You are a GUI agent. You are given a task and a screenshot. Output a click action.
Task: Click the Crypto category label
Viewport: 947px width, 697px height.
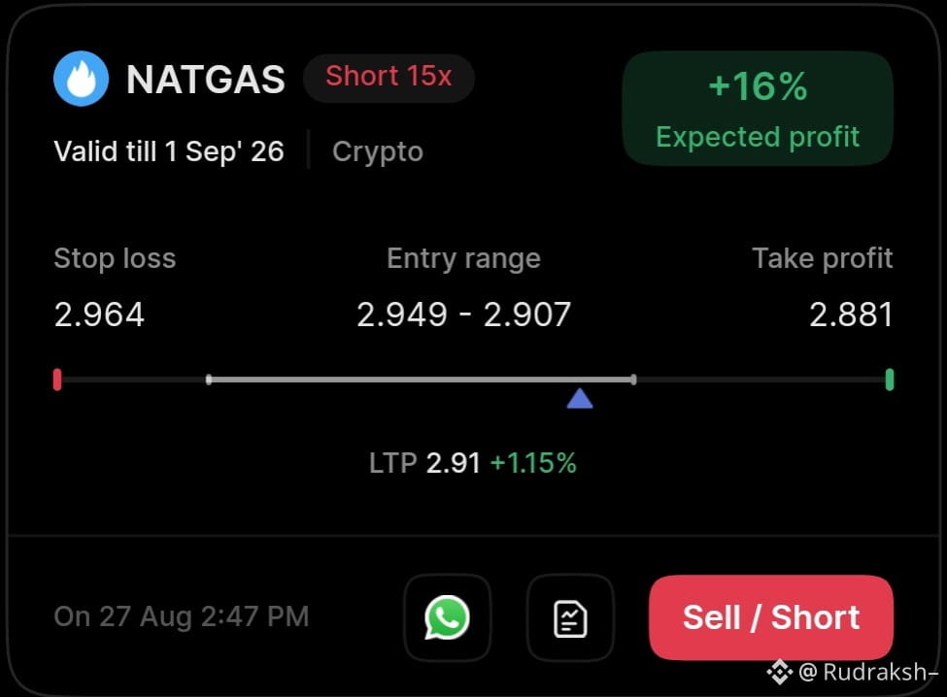point(378,151)
